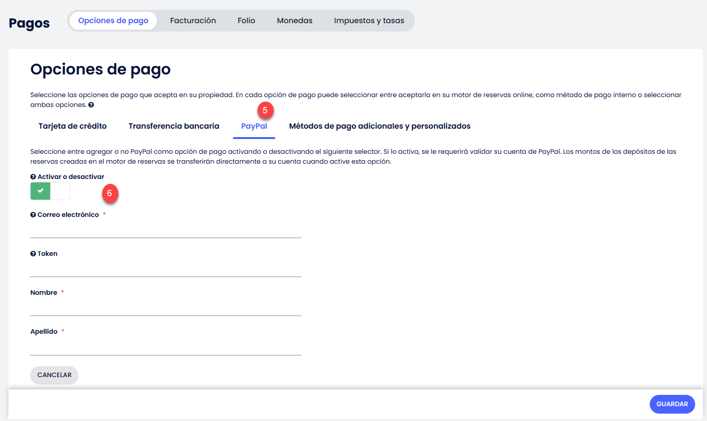Focus the Token text field
The height and width of the screenshot is (421, 707).
point(165,269)
